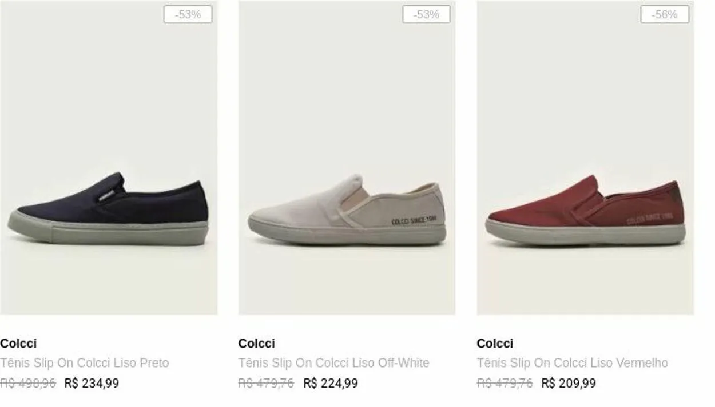Click Colcci brand name above Liso Off-White
This screenshot has height=407, width=715.
(x=256, y=344)
